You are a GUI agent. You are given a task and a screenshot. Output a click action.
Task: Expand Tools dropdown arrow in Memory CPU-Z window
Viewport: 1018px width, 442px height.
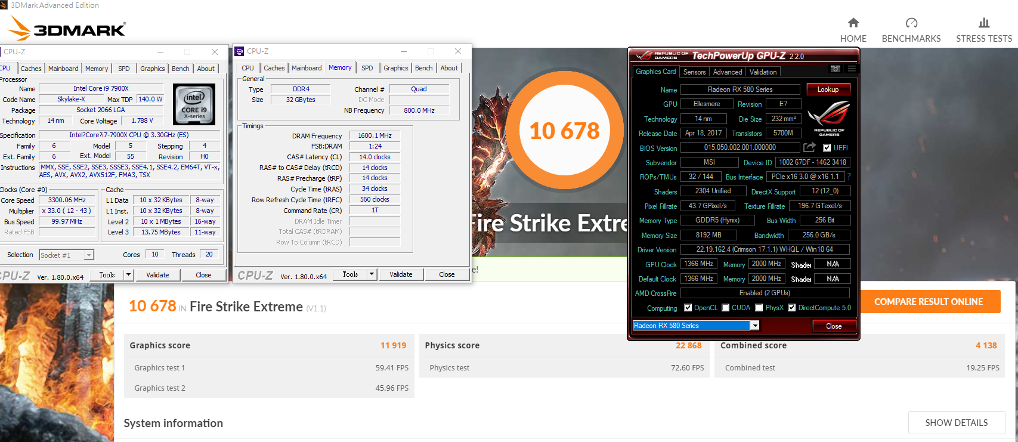pyautogui.click(x=372, y=274)
